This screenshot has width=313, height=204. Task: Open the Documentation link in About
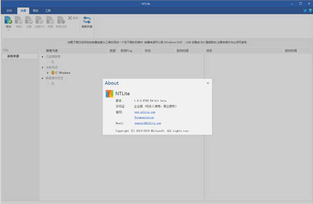click(144, 118)
